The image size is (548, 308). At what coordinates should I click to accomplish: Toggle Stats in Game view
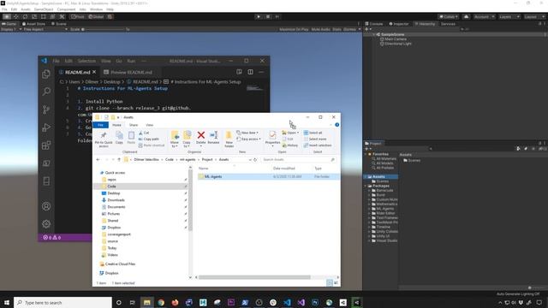coord(337,29)
